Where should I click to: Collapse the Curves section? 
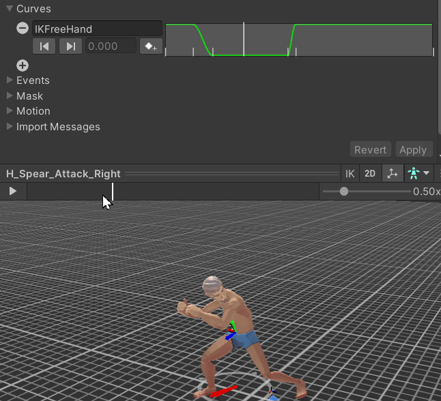coord(10,9)
